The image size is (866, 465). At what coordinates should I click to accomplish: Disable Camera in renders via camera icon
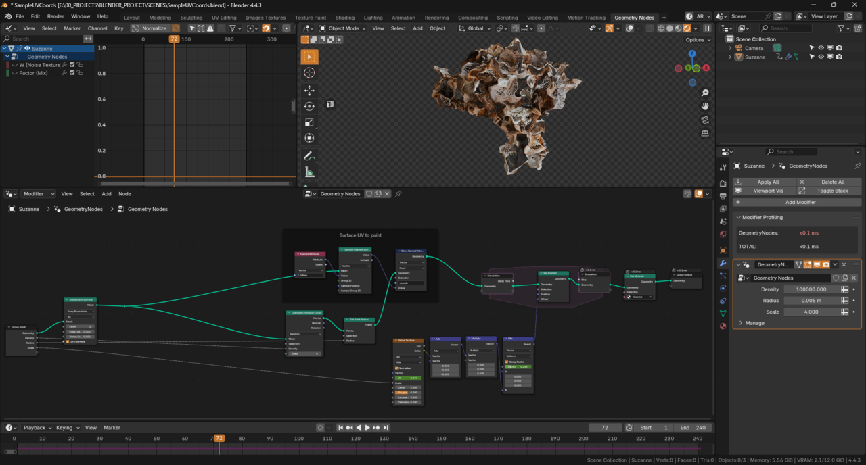pos(839,48)
